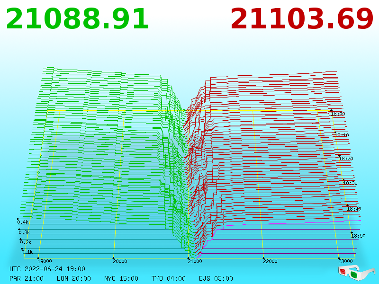Click the 3D glasses icon
Screen dimensions: 379x284
click(356, 274)
